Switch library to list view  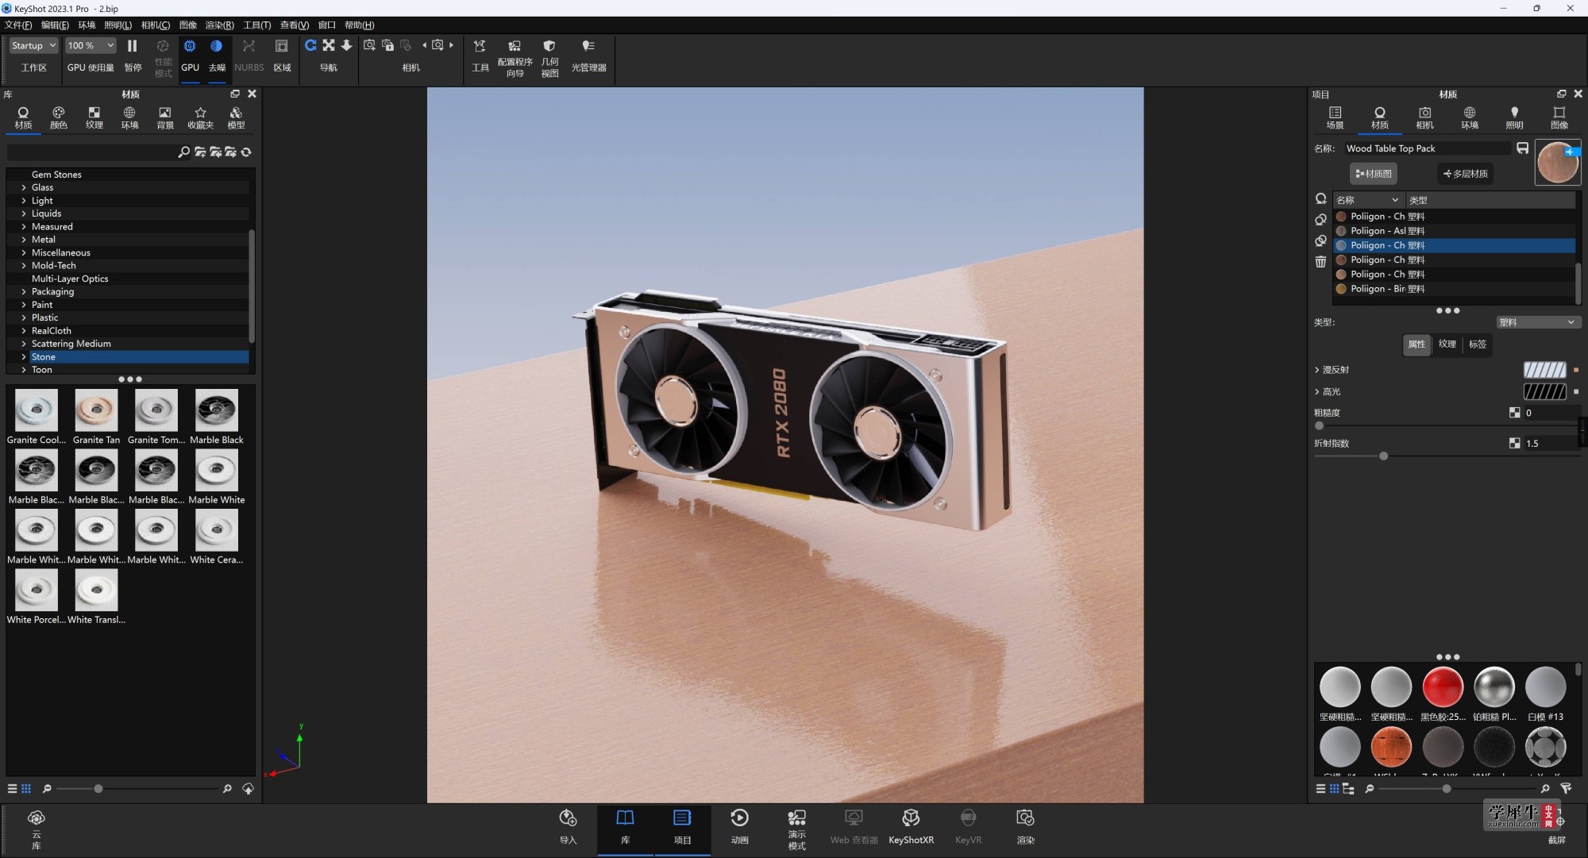12,789
